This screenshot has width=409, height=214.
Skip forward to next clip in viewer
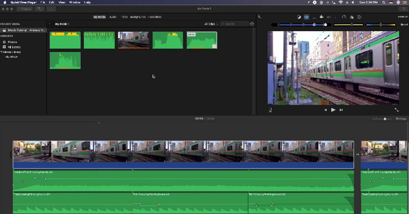click(341, 110)
